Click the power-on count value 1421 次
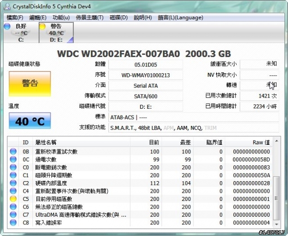 click(x=259, y=96)
